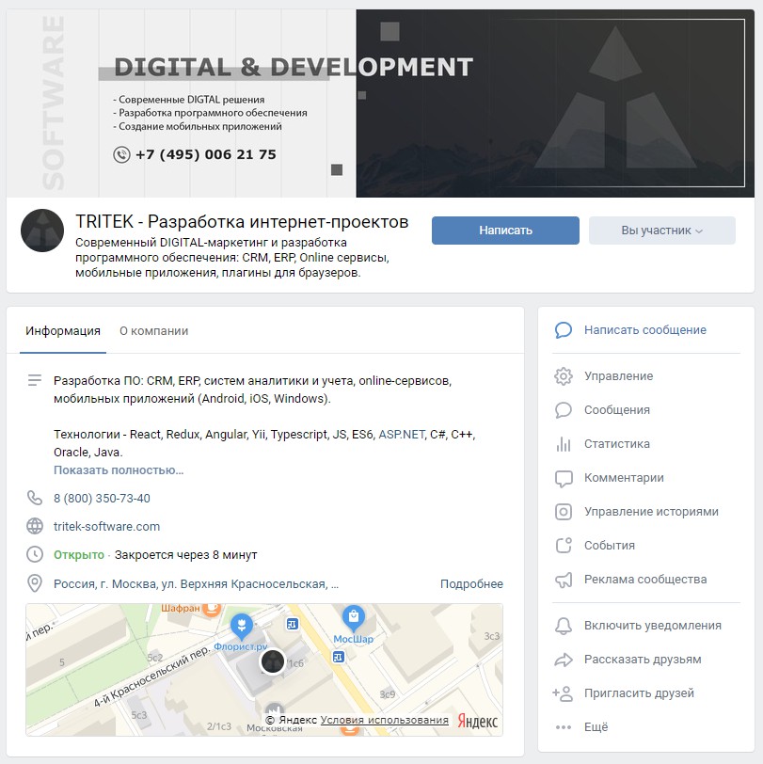The image size is (763, 764).
Task: Click the Пригласить друзей add-person icon
Action: tap(563, 693)
